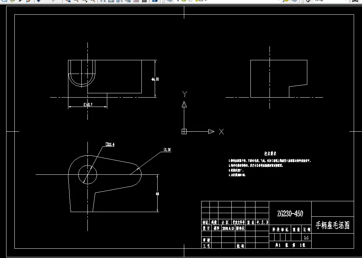
Task: Select technical requirement line number 4
Action: pos(237,175)
